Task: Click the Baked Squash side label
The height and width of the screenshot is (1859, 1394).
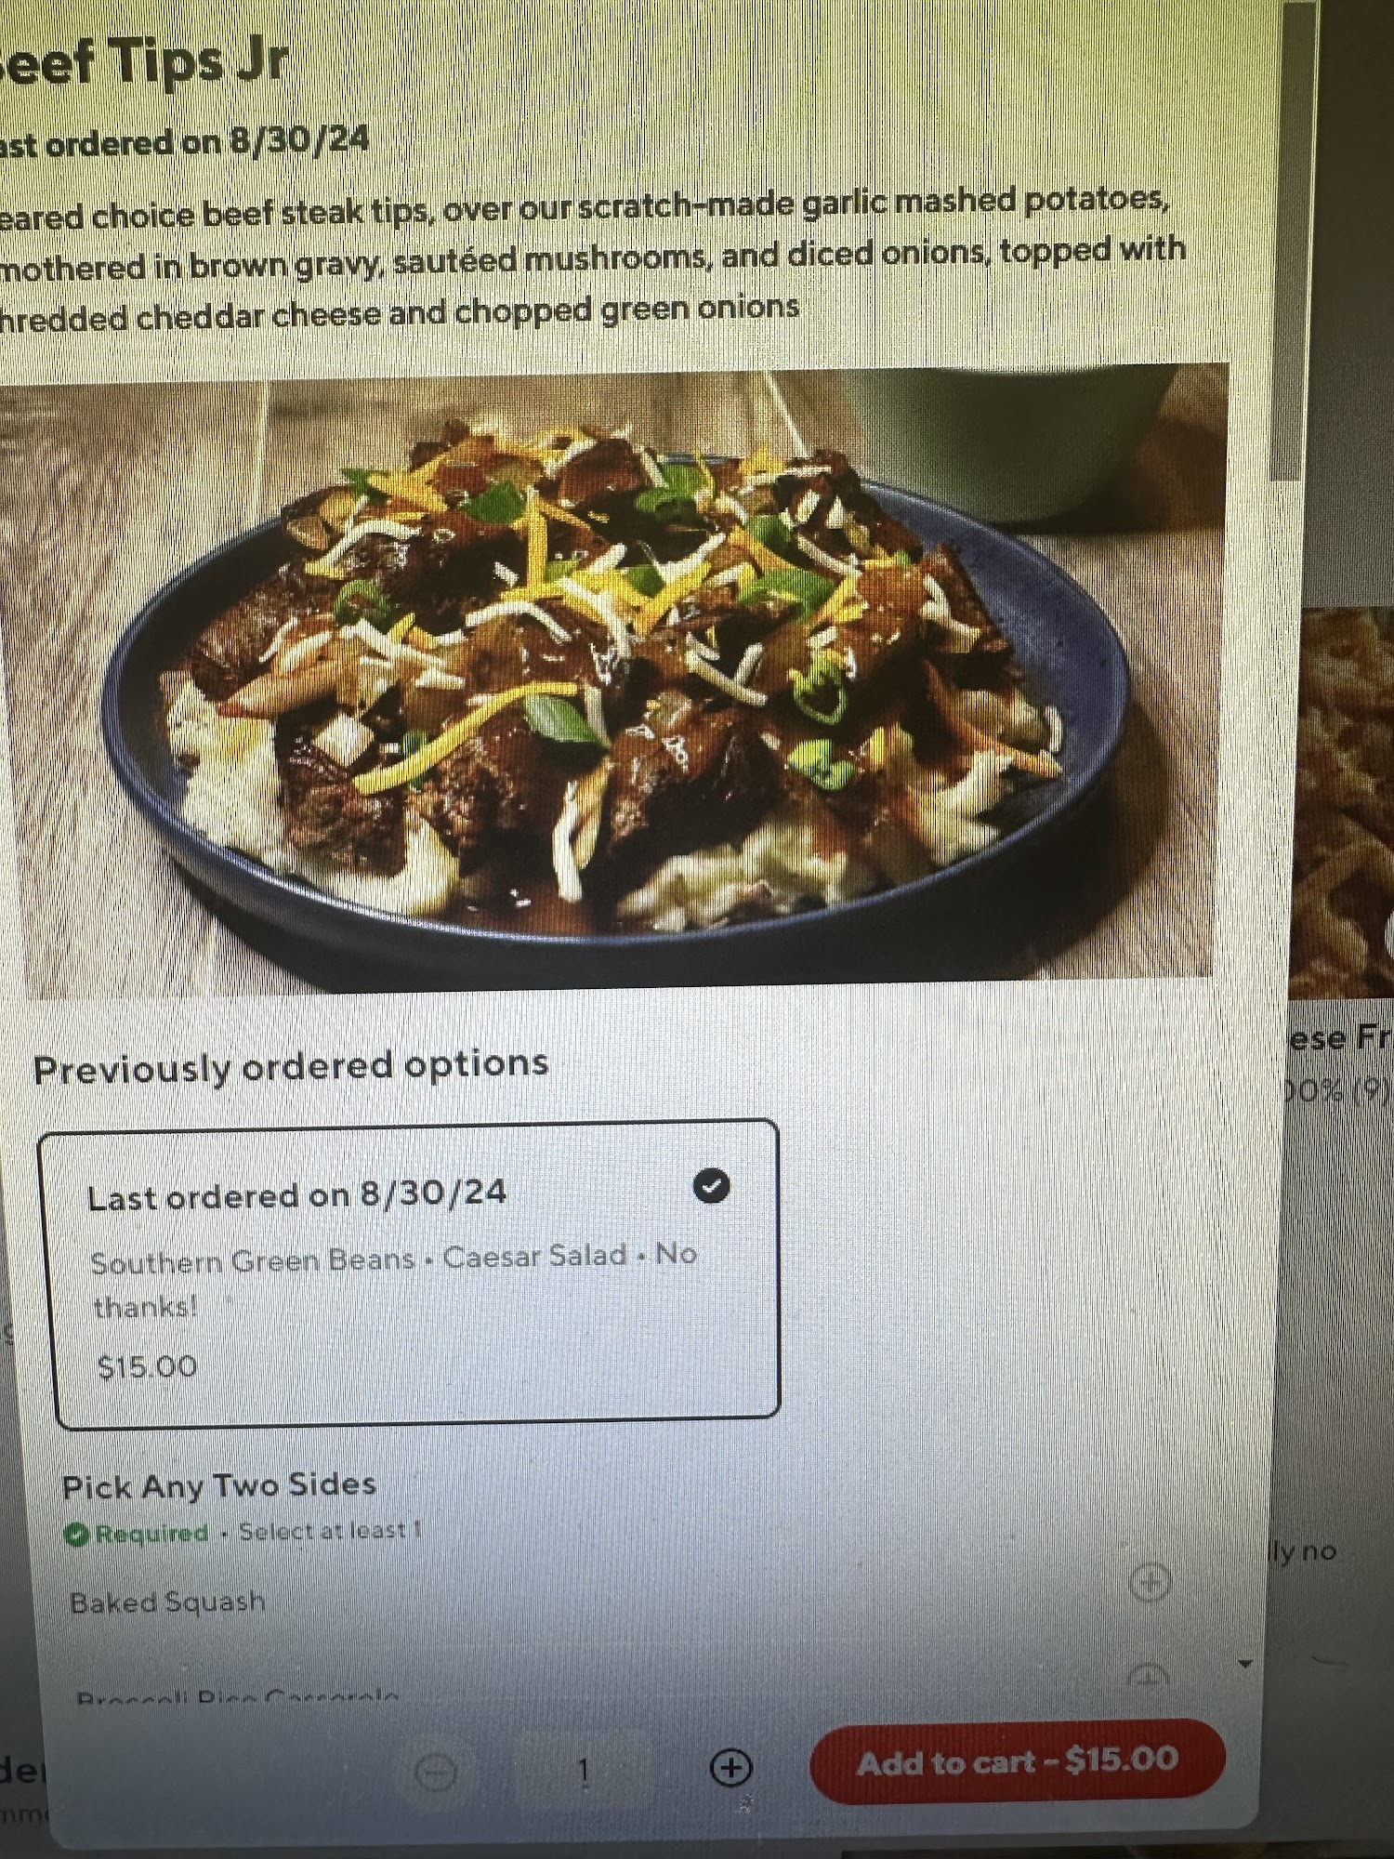Action: coord(168,1602)
